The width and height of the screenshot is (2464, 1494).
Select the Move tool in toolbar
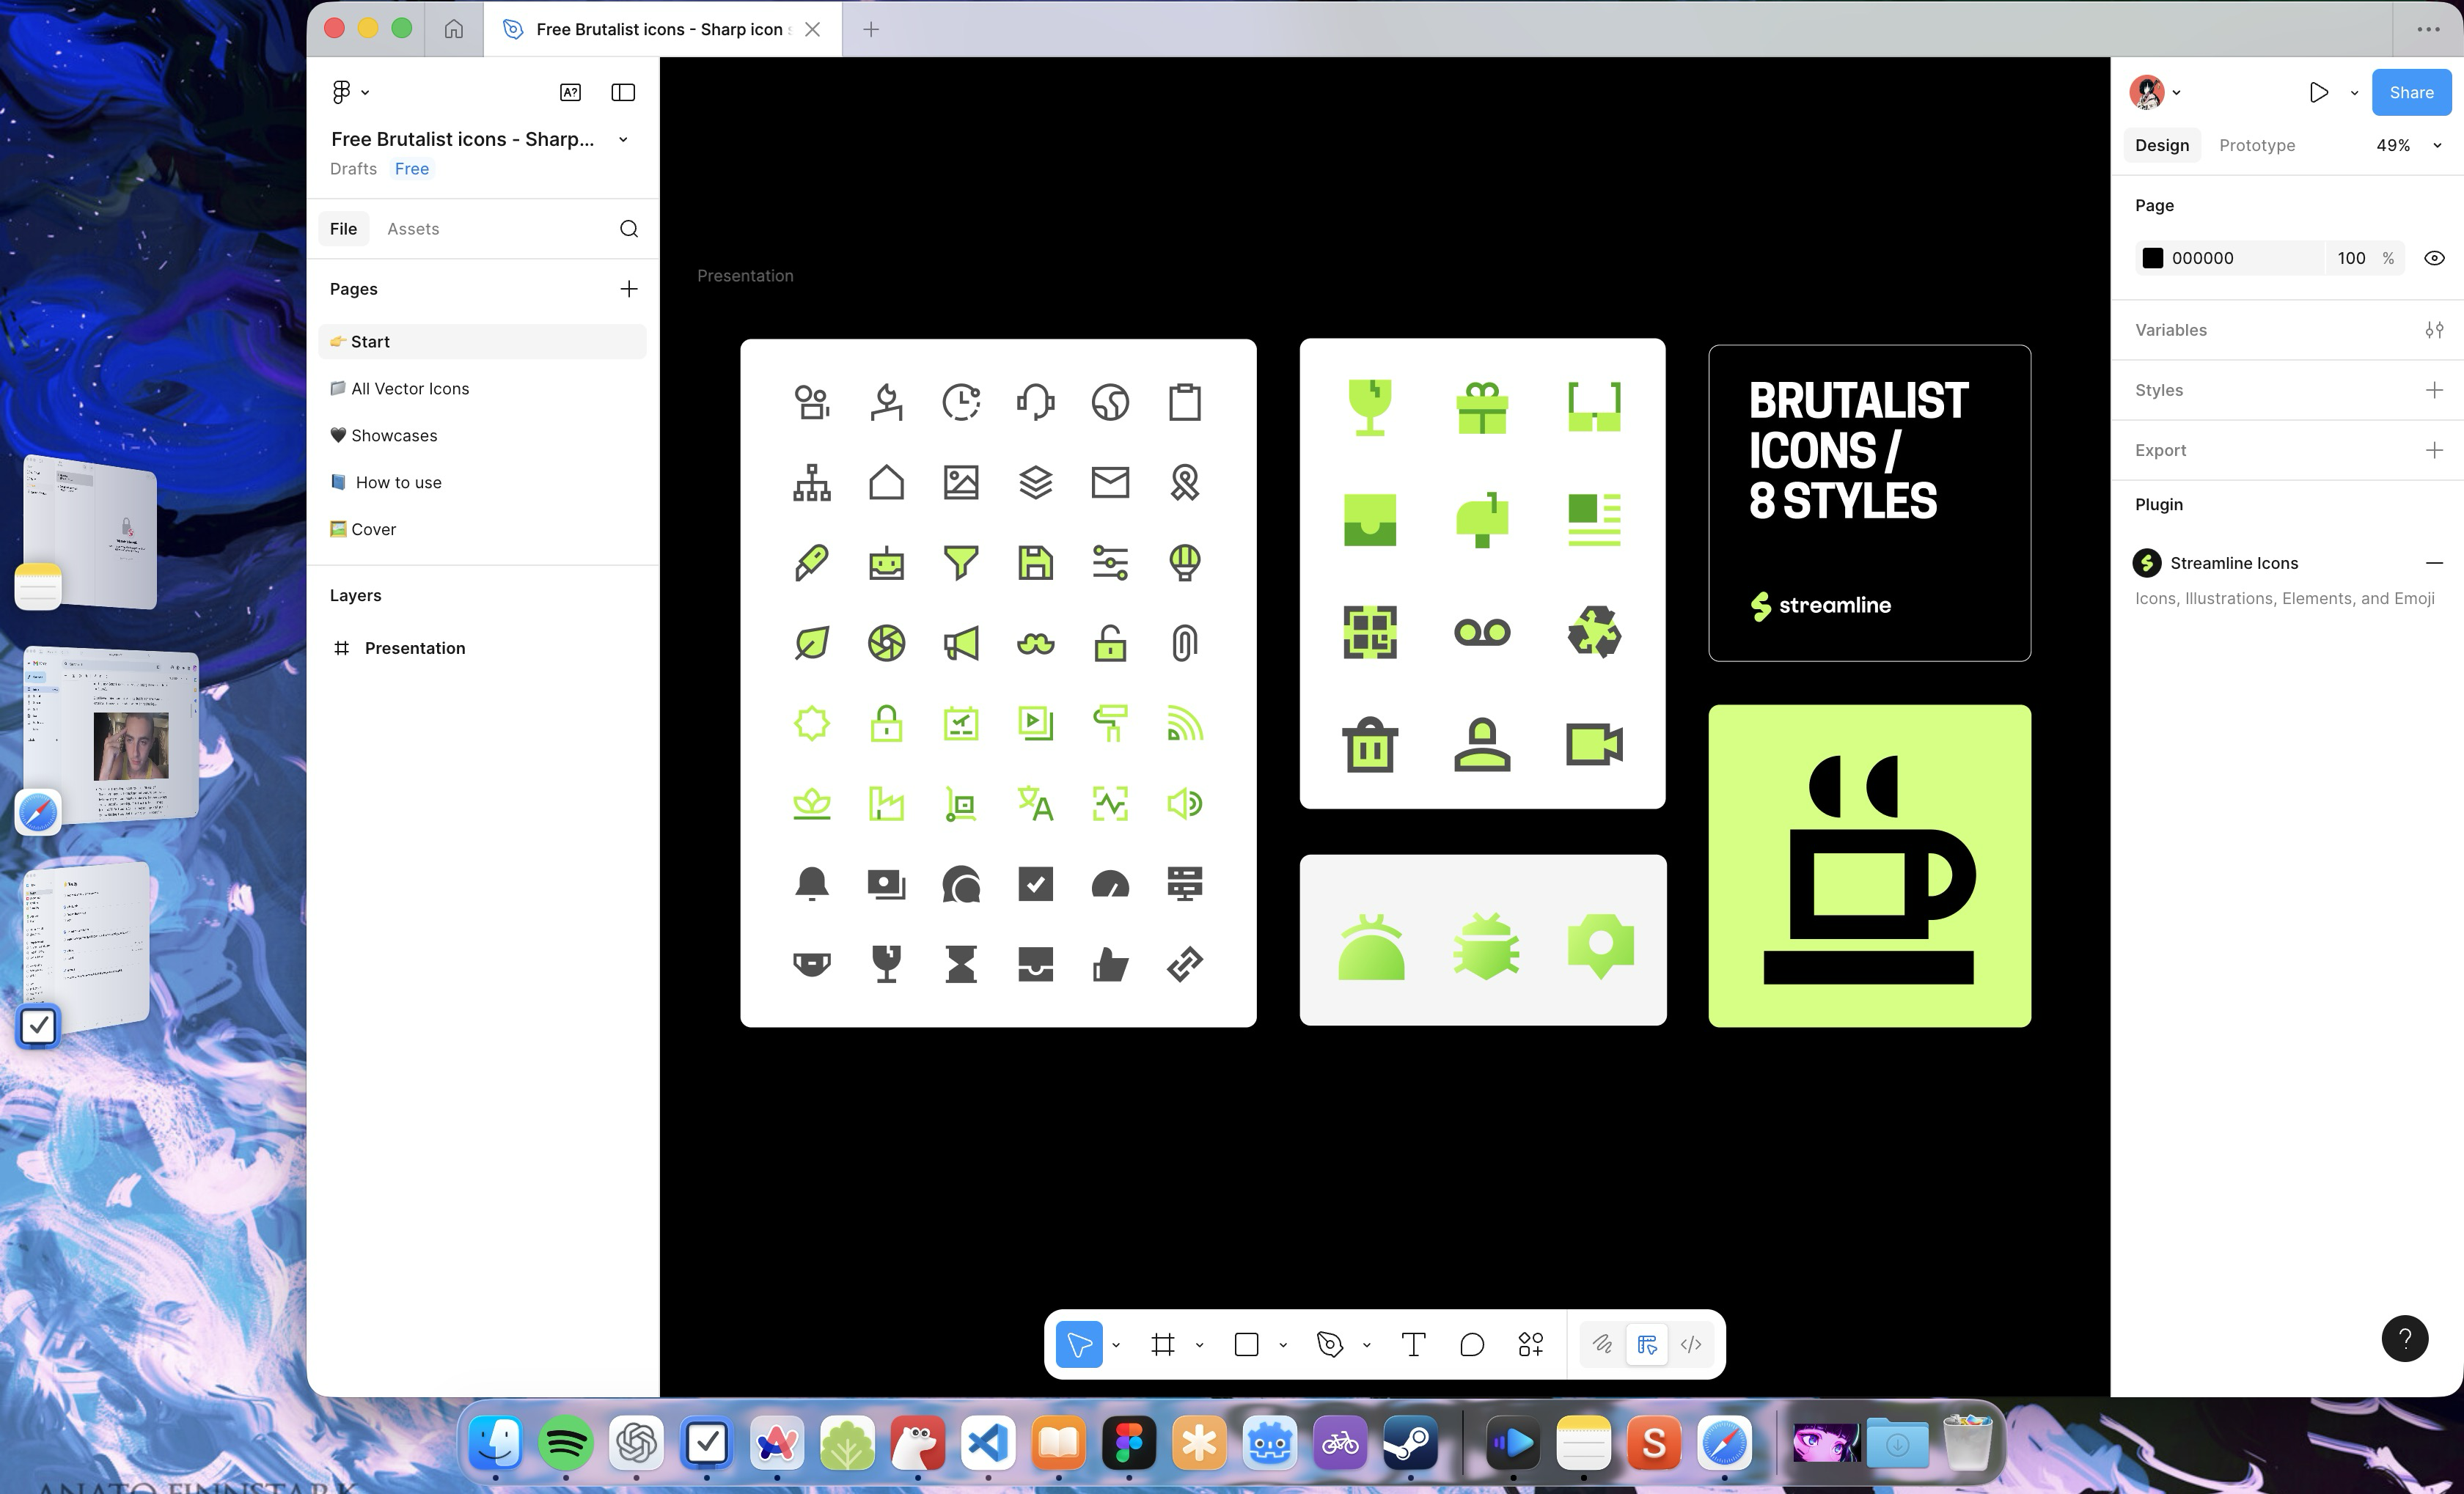[1079, 1344]
